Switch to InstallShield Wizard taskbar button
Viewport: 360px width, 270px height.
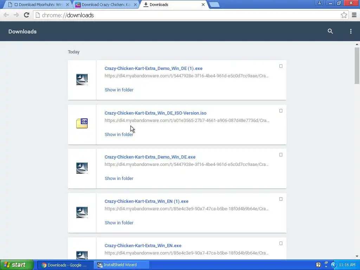(x=122, y=265)
